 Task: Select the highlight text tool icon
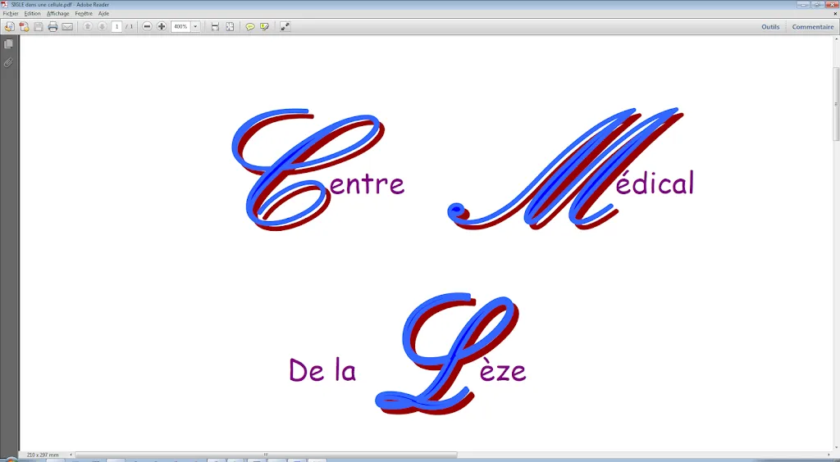coord(264,26)
